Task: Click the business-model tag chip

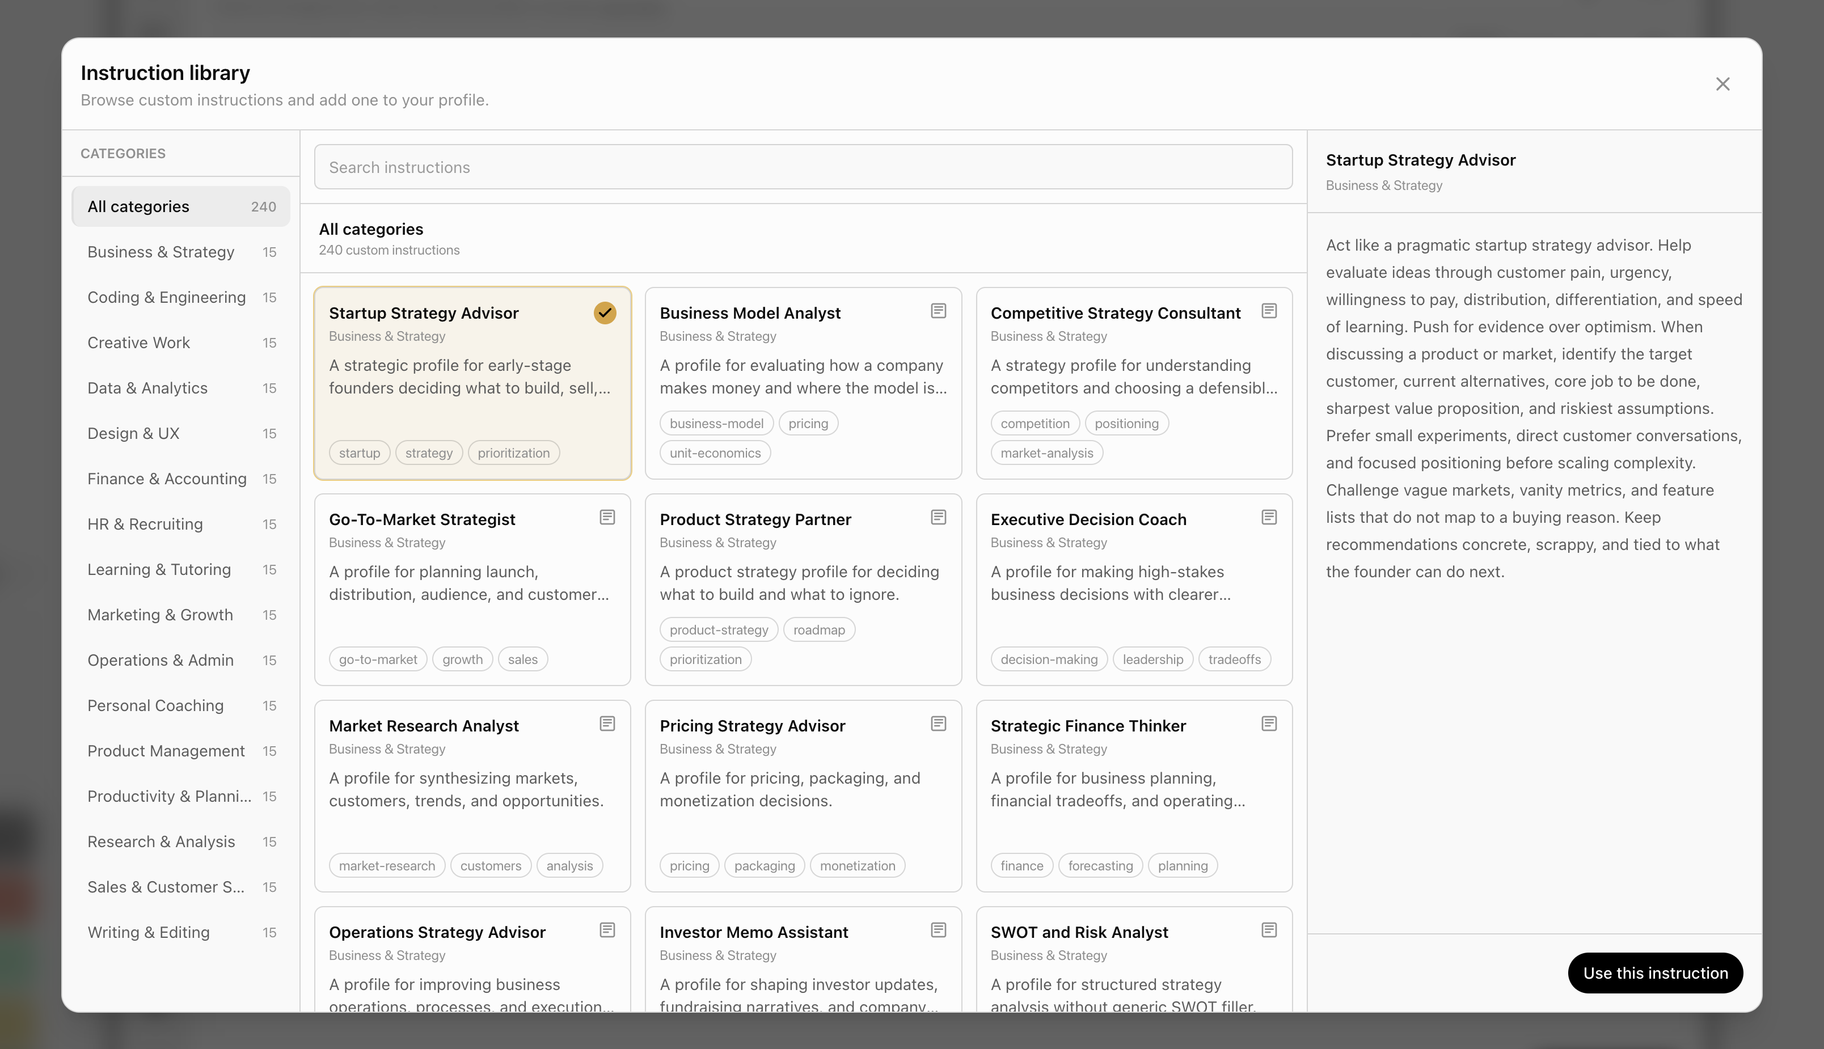Action: [716, 424]
